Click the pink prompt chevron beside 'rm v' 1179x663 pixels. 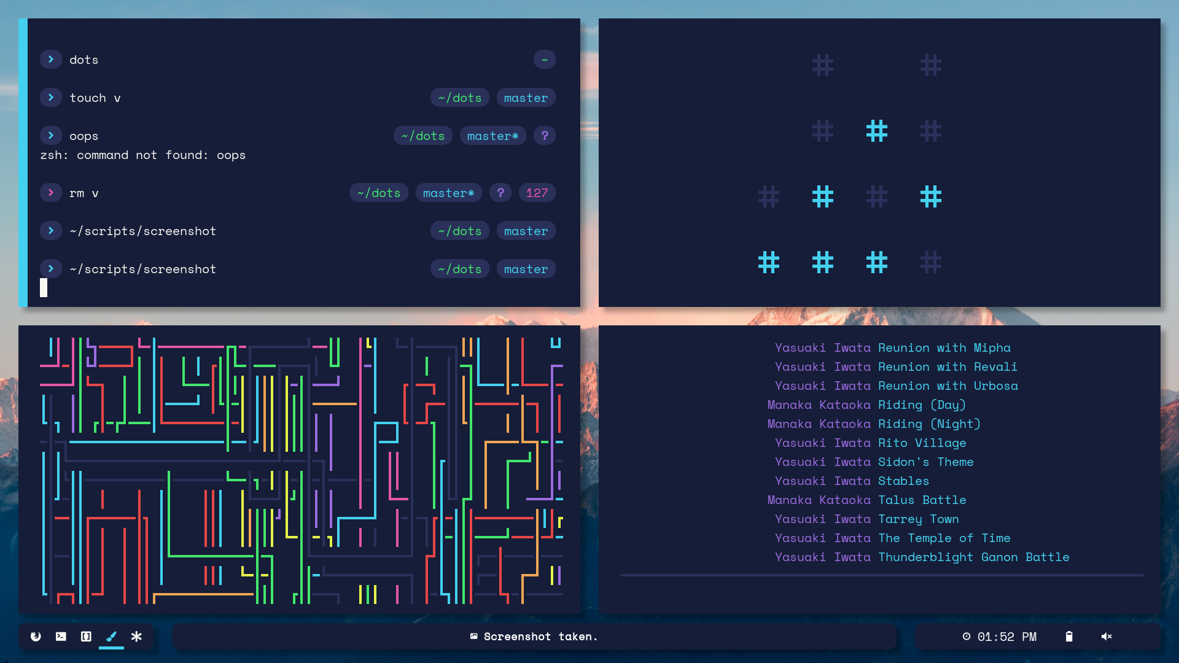point(51,193)
